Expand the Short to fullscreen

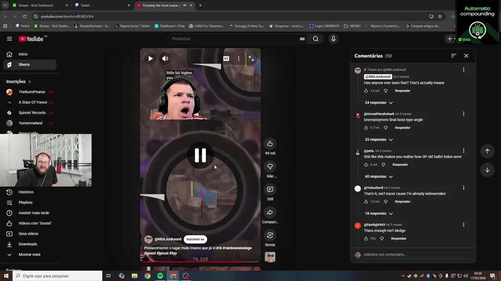[251, 59]
